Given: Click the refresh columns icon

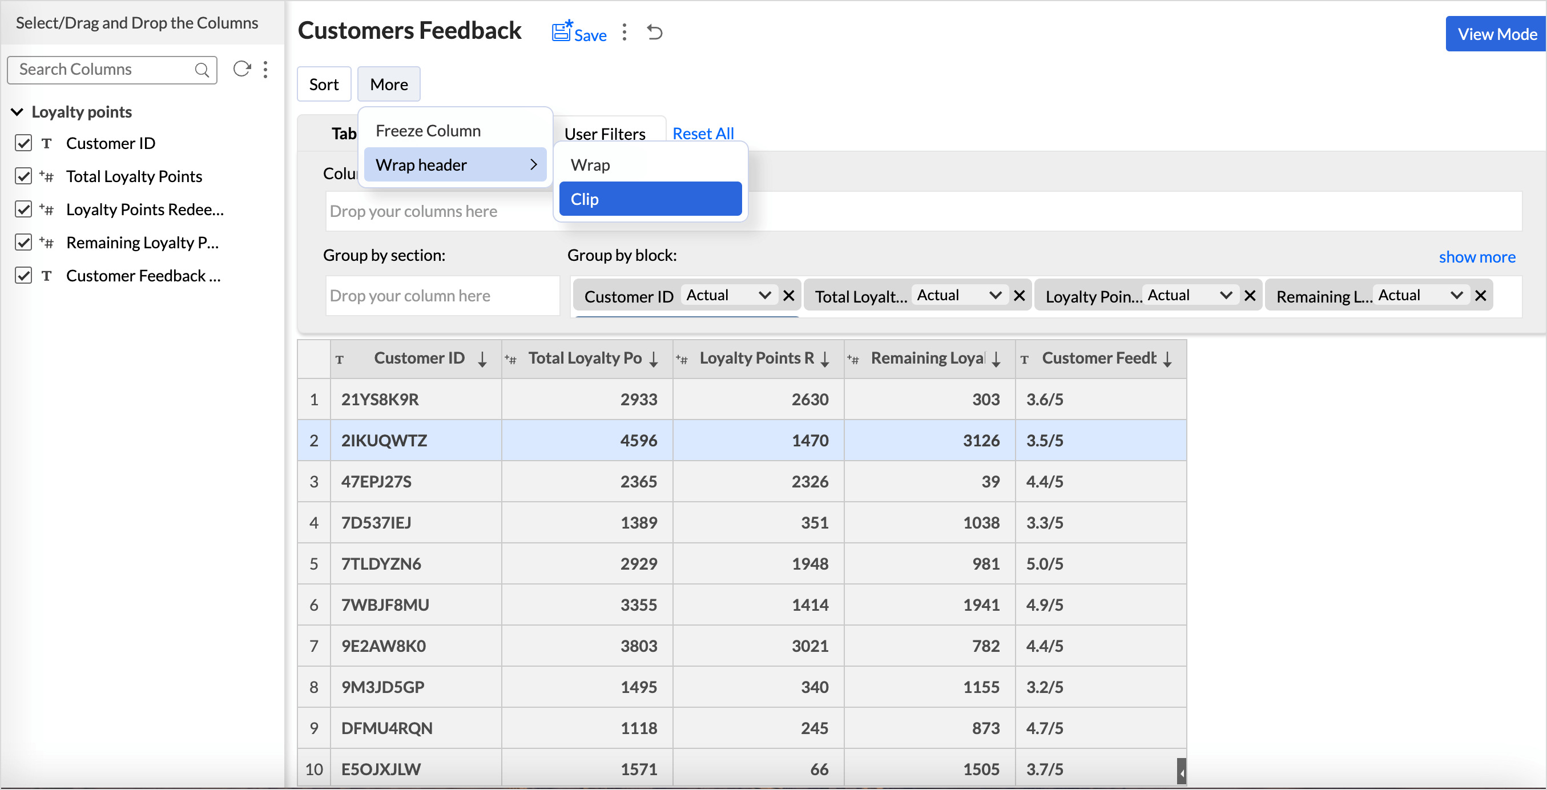Looking at the screenshot, I should [241, 69].
